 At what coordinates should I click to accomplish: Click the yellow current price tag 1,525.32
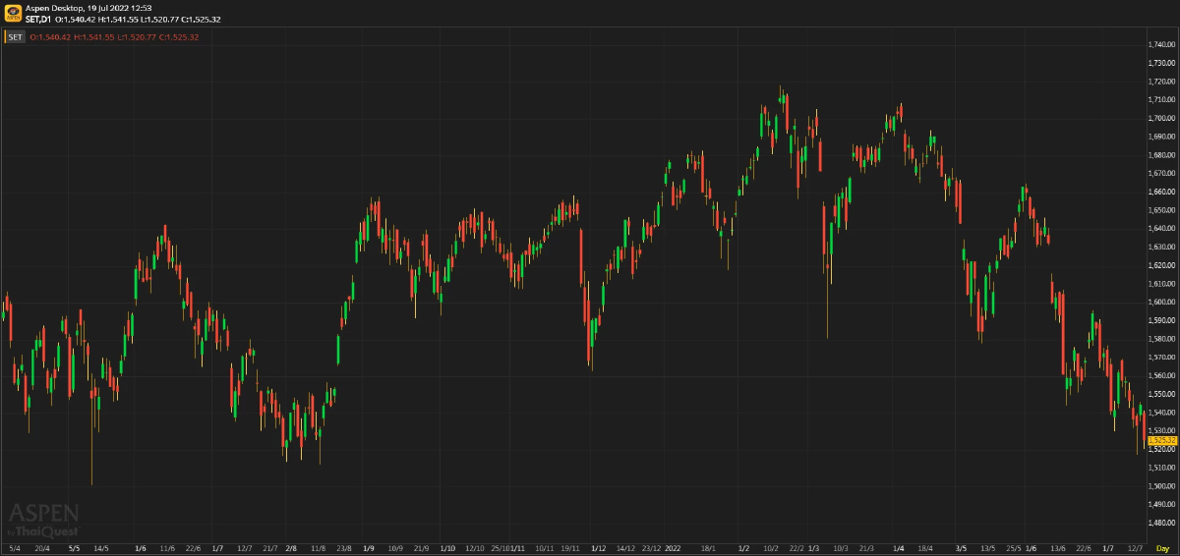pyautogui.click(x=1163, y=440)
